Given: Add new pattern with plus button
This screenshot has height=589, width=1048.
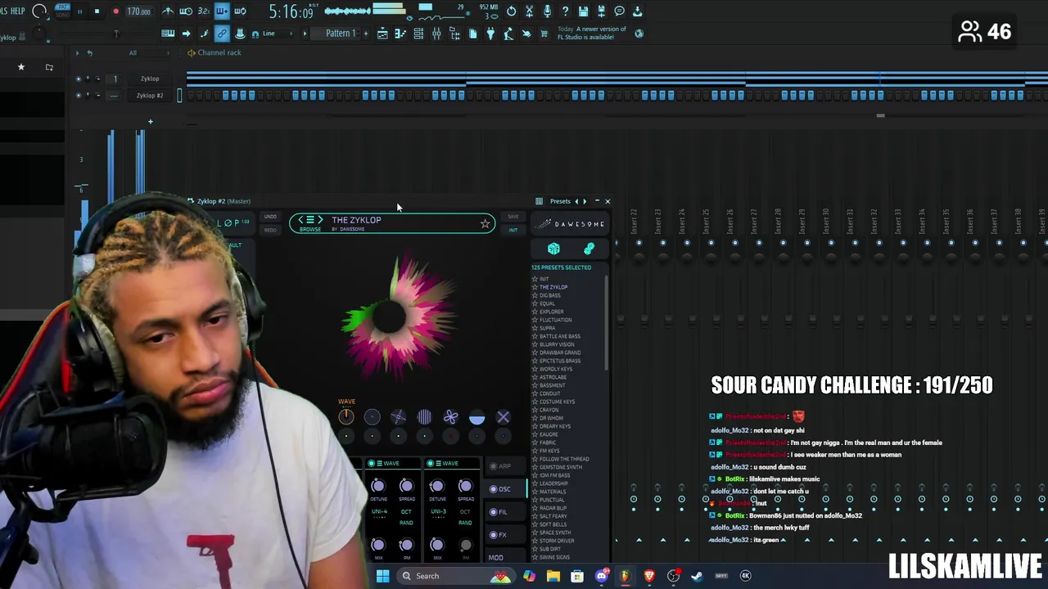Looking at the screenshot, I should [x=365, y=34].
